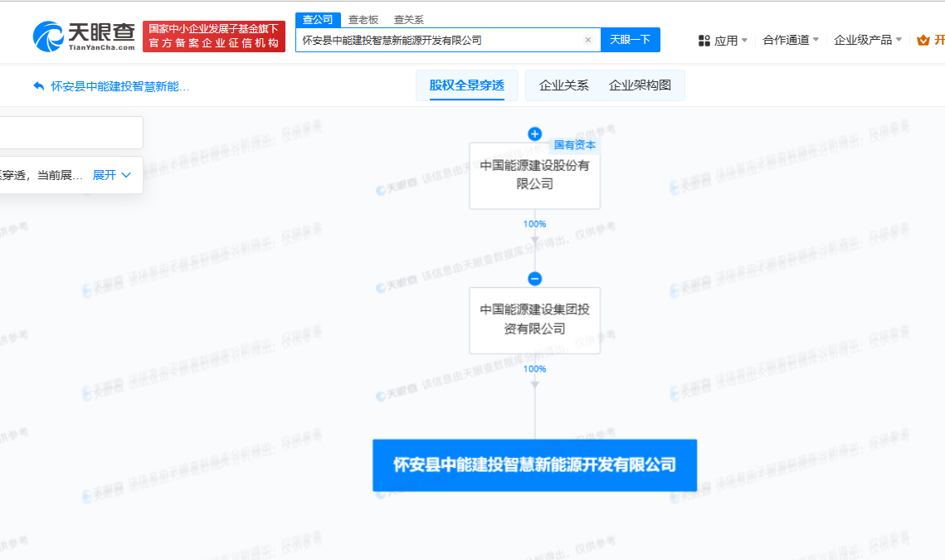Select the 中国能源建设集团投资有限公司 node

[x=534, y=320]
